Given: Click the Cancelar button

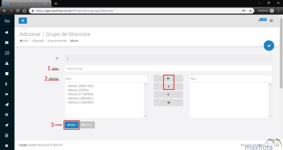Looking at the screenshot, I should [x=87, y=125].
